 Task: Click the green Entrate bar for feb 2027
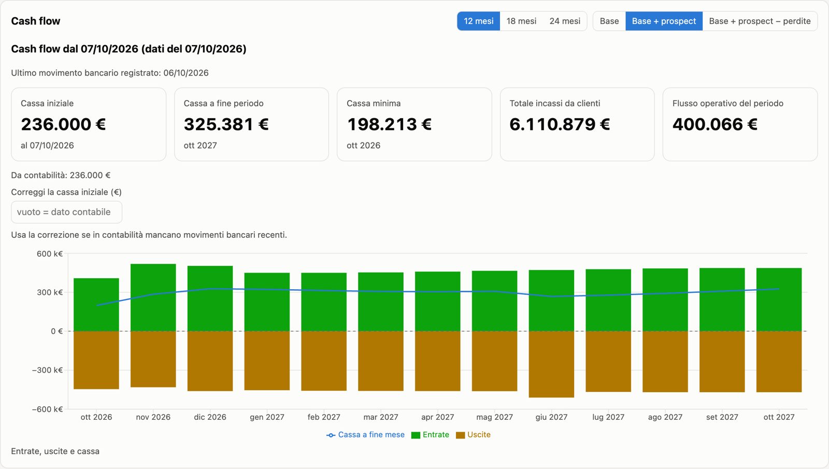coord(324,302)
